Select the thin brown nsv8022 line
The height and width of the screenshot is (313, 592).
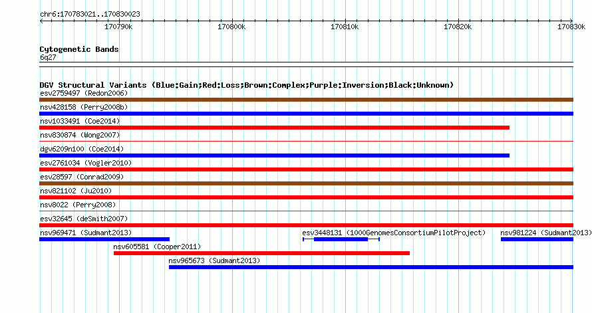click(306, 211)
